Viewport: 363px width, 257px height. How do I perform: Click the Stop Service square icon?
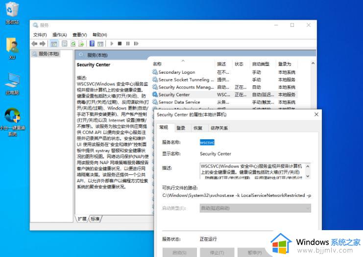pos(120,43)
